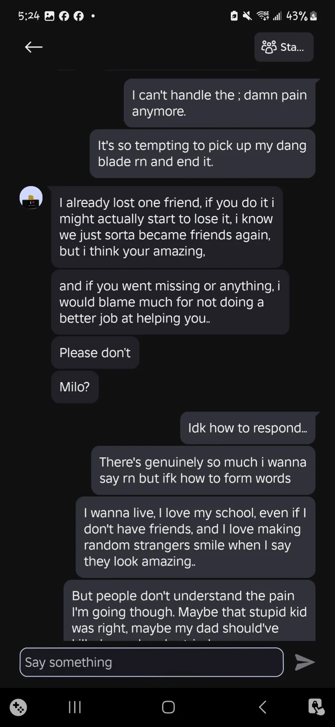The height and width of the screenshot is (727, 335).
Task: Tap the back arrow at top left
Action: (33, 47)
